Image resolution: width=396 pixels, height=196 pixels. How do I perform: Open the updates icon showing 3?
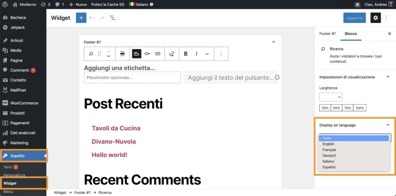point(46,4)
